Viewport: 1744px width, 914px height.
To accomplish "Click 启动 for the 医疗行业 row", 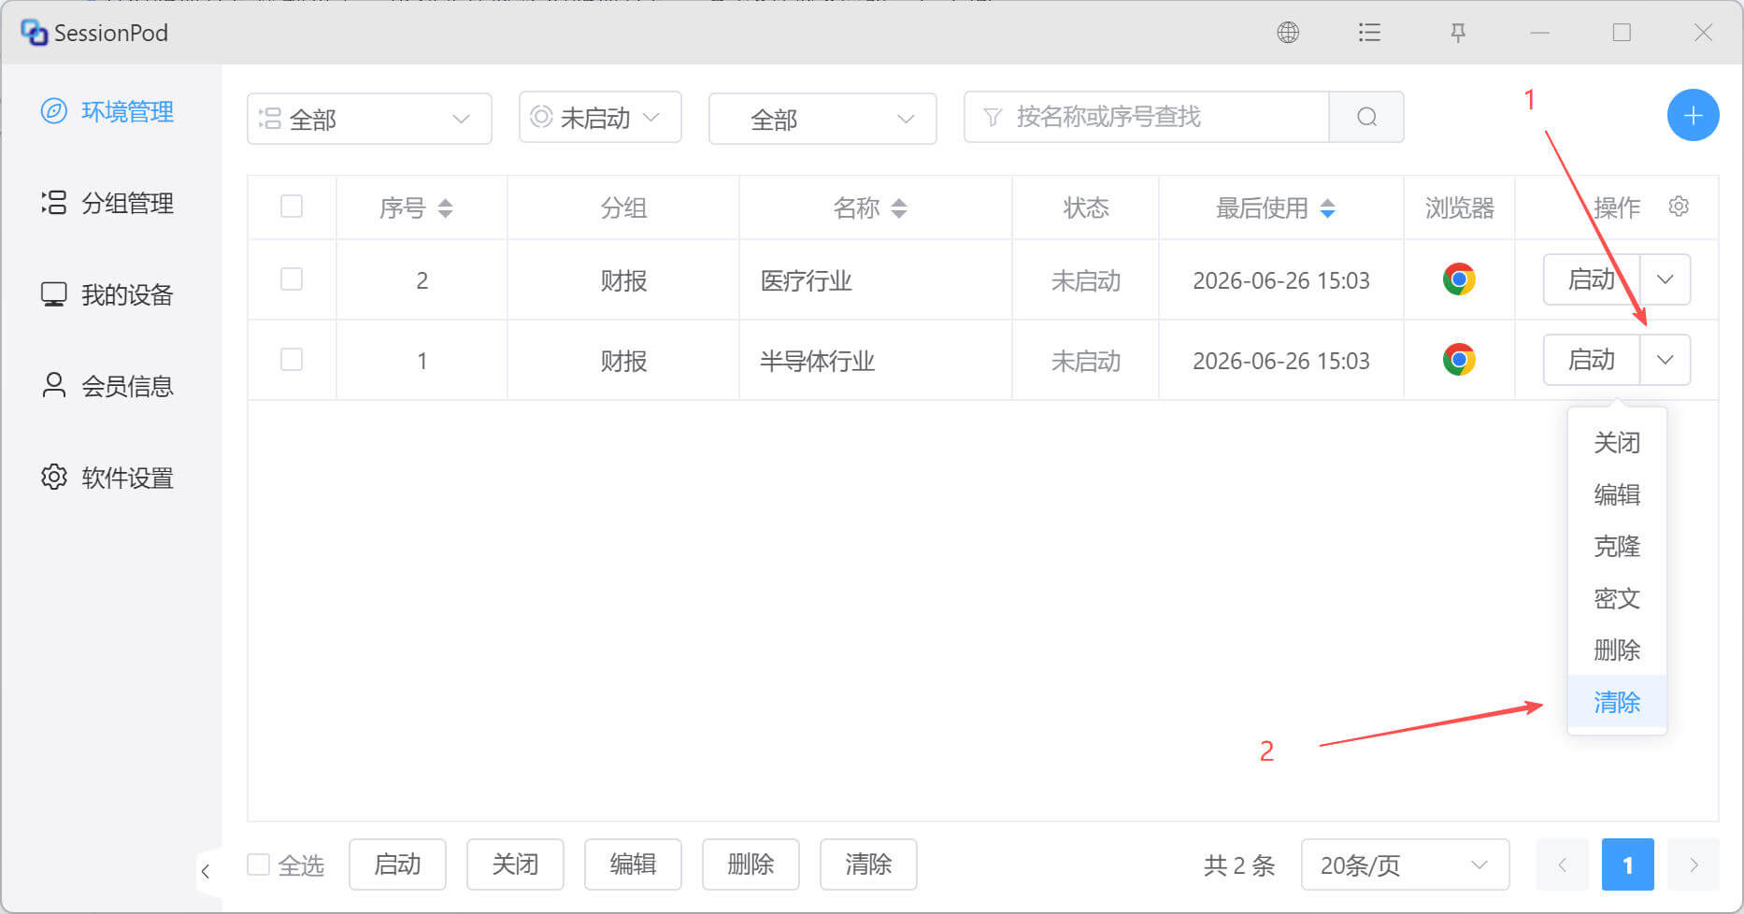I will pyautogui.click(x=1591, y=279).
